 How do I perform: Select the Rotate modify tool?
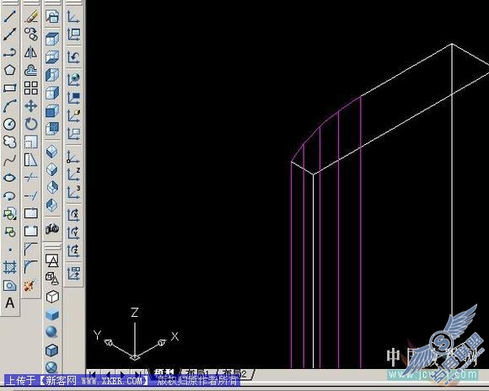tap(31, 124)
